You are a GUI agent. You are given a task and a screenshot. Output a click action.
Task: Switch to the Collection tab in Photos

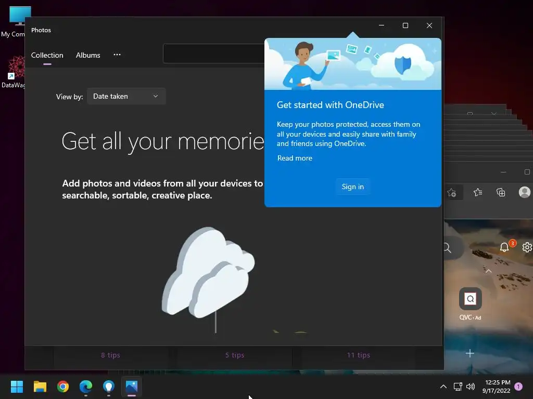point(47,55)
